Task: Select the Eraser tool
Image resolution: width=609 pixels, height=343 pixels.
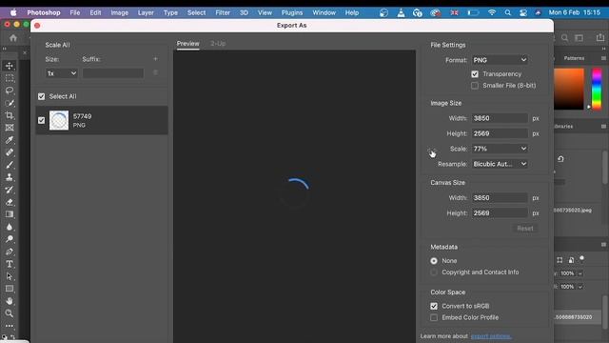Action: pyautogui.click(x=10, y=202)
